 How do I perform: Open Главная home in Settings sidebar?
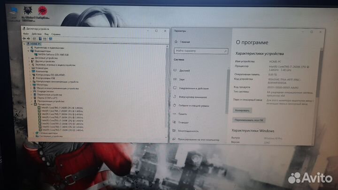182,42
